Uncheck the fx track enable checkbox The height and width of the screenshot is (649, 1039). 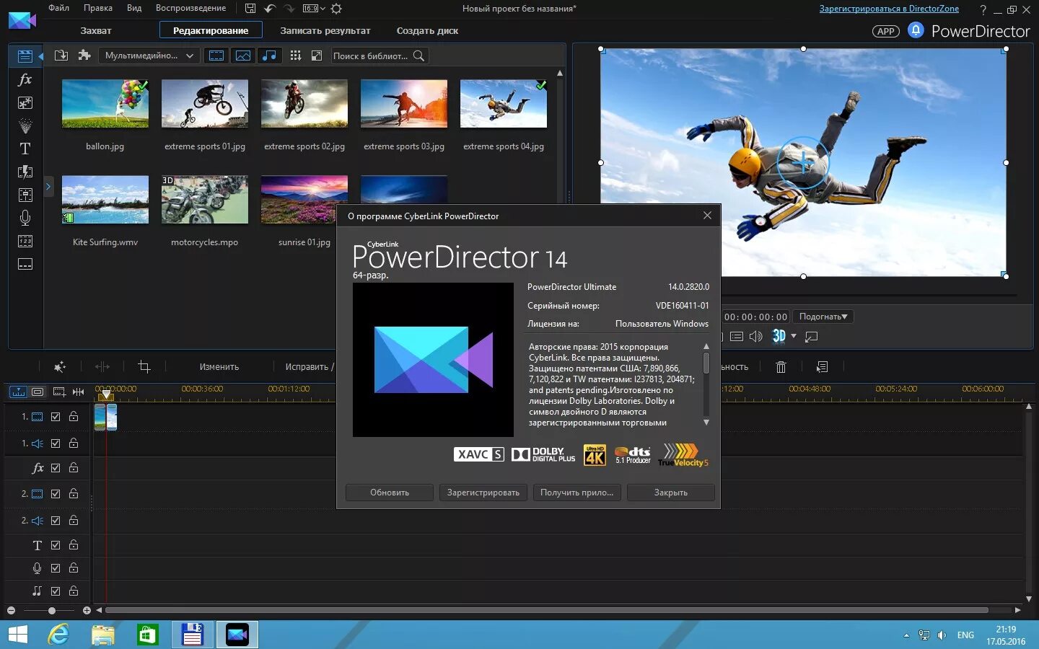coord(56,468)
